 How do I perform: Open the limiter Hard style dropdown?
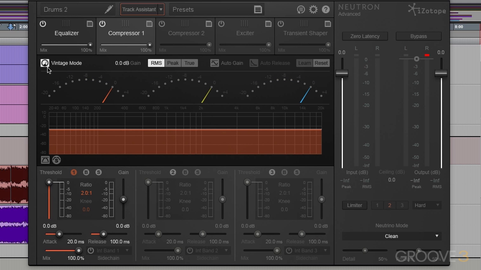(427, 205)
